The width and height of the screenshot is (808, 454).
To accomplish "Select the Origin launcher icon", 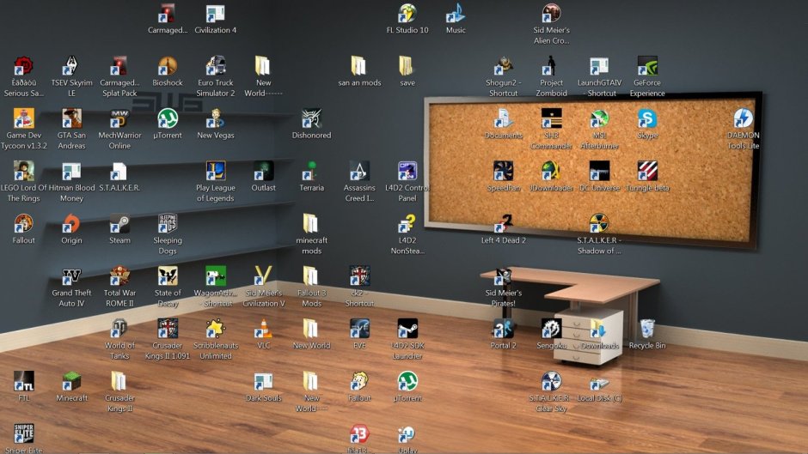I will point(72,225).
